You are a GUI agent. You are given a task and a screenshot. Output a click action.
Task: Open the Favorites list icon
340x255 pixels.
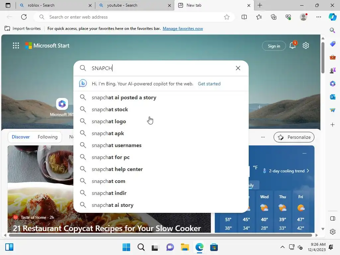click(259, 17)
